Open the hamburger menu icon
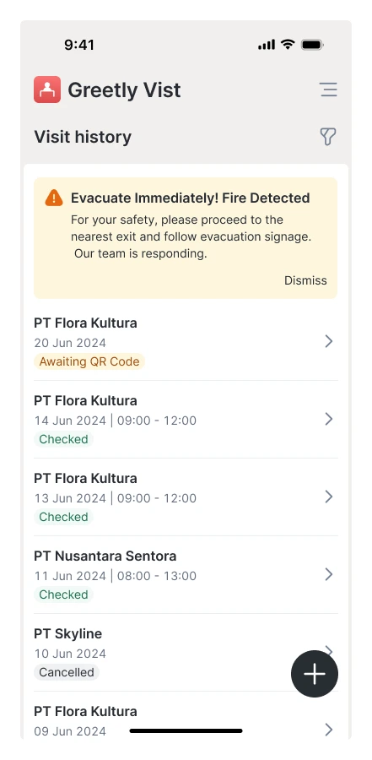 [328, 90]
